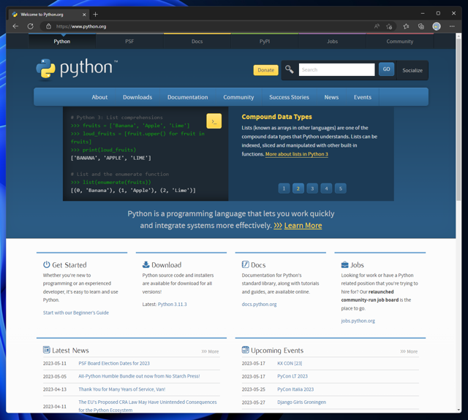
Task: Click the browser address bar URL
Action: [81, 26]
